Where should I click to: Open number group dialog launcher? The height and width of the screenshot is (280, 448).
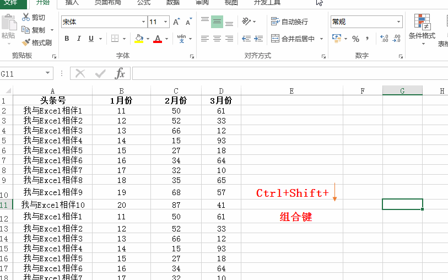[x=401, y=57]
